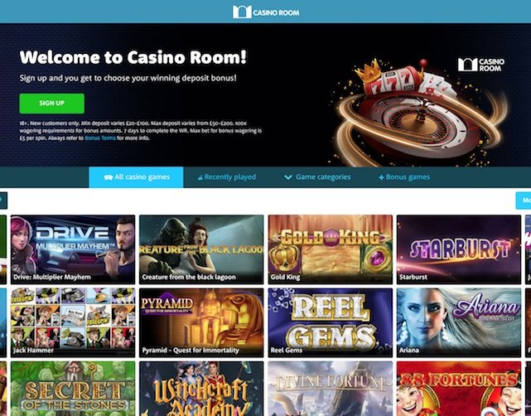The height and width of the screenshot is (416, 531).
Task: Click the Casino Room logo on banner
Action: 481,65
